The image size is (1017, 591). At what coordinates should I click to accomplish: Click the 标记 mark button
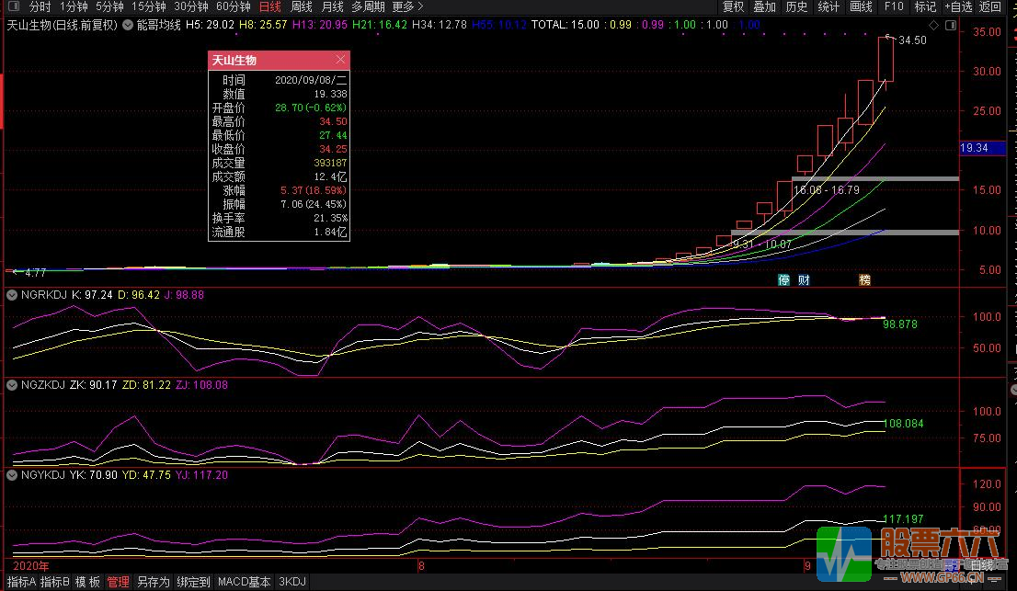(x=926, y=6)
